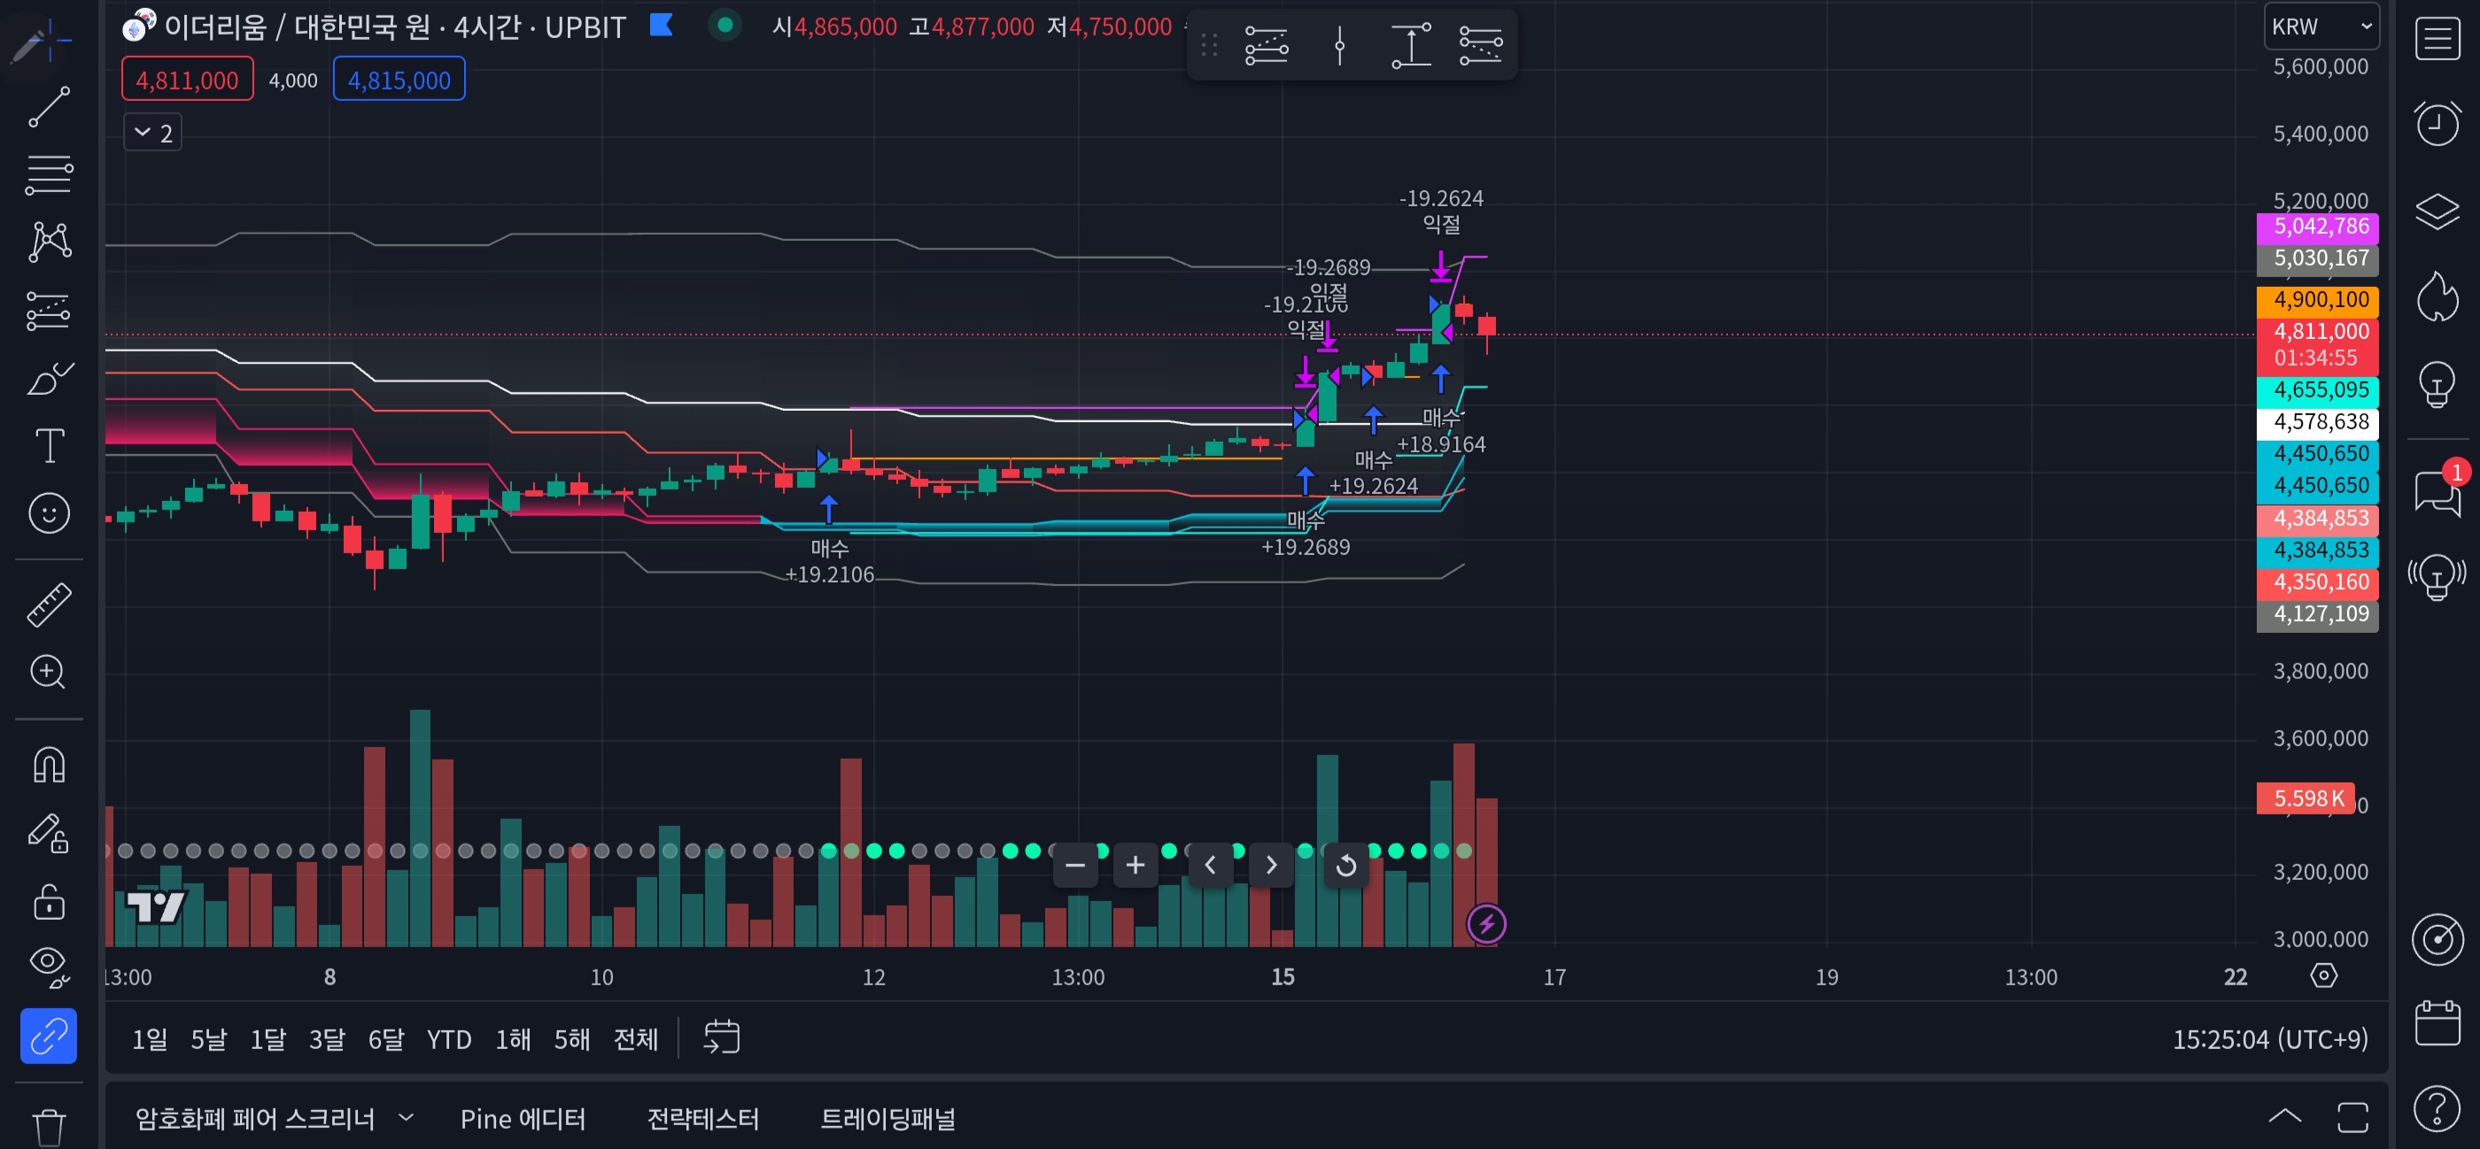Switch to the Pine 에디터 tab
The image size is (2480, 1149).
[523, 1118]
